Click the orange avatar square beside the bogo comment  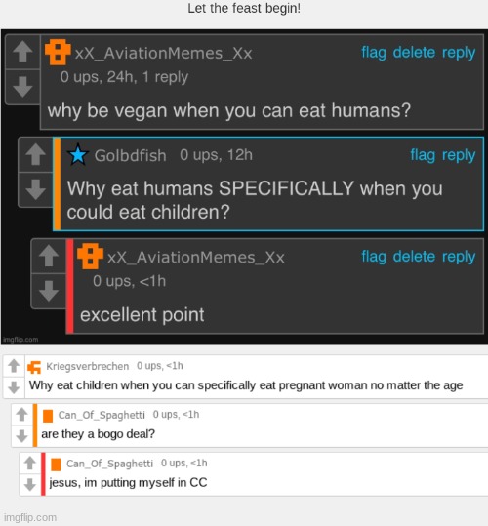(x=48, y=416)
